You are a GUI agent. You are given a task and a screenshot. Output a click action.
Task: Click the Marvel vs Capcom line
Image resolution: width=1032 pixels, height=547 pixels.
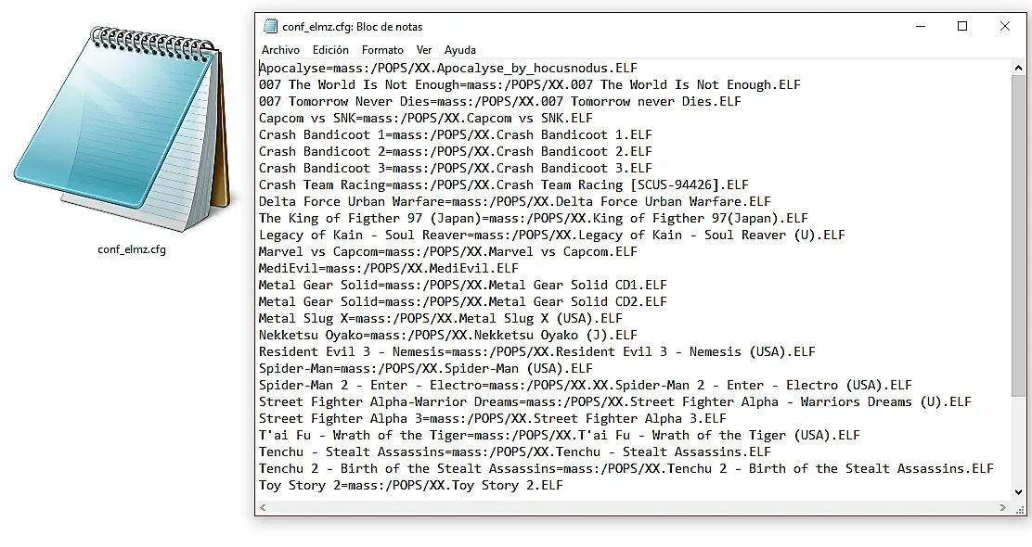click(447, 252)
